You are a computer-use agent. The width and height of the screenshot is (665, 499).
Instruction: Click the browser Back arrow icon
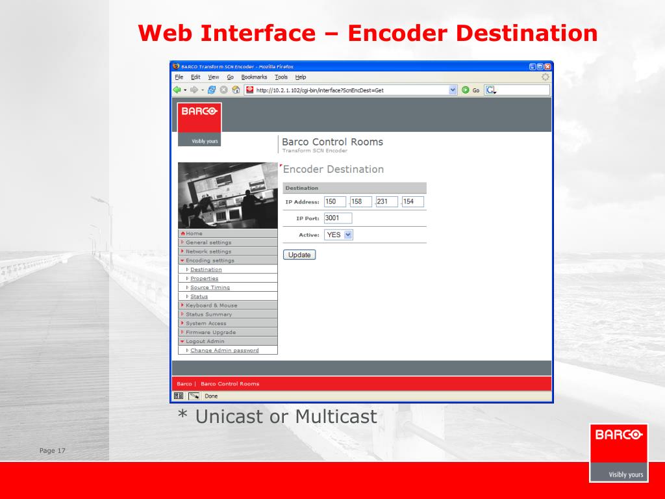(177, 90)
